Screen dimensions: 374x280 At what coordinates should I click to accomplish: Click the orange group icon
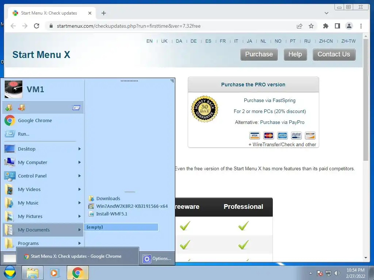click(x=22, y=108)
